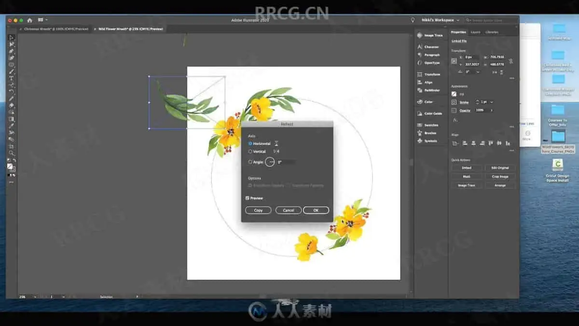Expand the Opacity slider arrow
The width and height of the screenshot is (579, 326).
coord(492,111)
